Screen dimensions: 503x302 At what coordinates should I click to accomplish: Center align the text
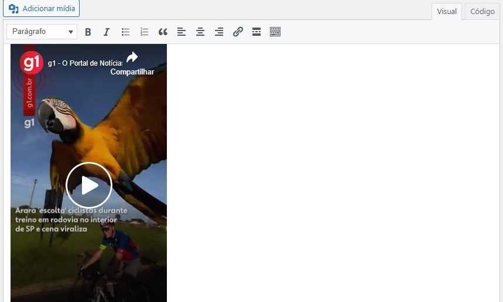(200, 32)
